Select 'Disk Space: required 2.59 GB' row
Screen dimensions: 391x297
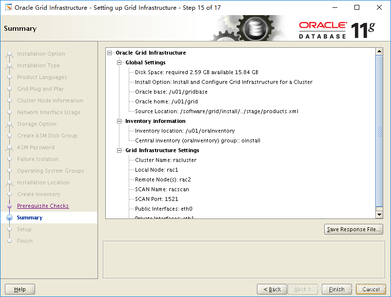tap(197, 72)
